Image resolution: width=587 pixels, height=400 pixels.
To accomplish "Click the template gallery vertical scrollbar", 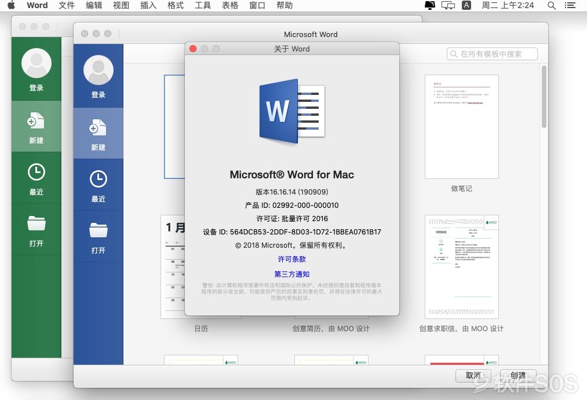I will (544, 97).
